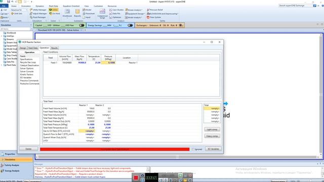The image size is (324, 182).
Task: Select Solver Options in Operation list
Action: tap(27, 68)
